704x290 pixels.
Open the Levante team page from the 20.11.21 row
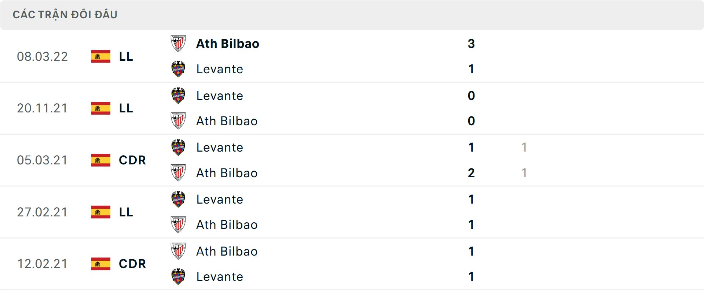220,96
